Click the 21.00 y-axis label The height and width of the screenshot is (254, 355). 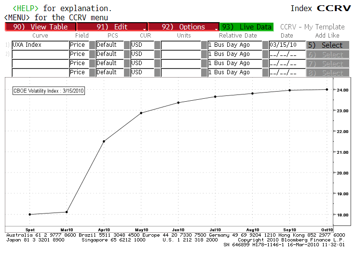[x=342, y=152]
